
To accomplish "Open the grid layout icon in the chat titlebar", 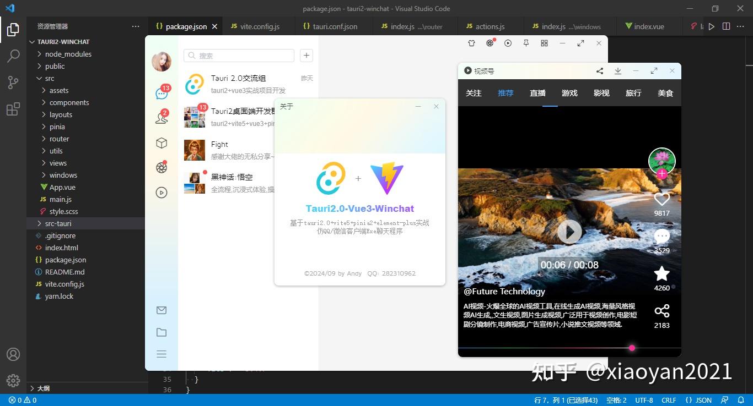I will point(544,43).
